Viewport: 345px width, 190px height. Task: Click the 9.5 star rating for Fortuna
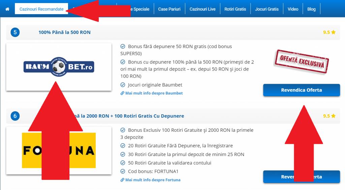tap(329, 116)
